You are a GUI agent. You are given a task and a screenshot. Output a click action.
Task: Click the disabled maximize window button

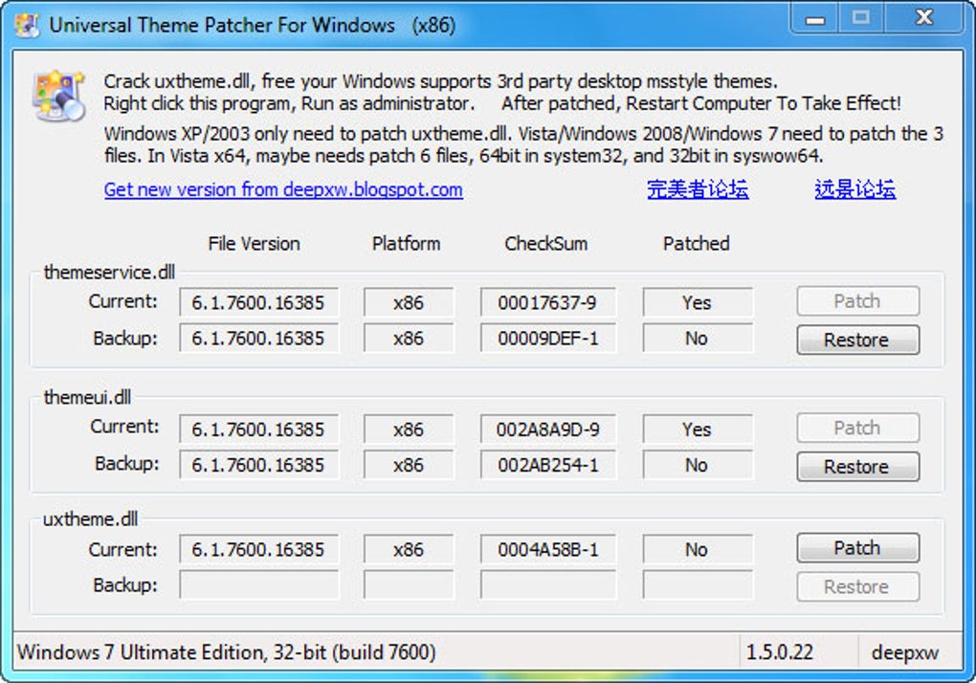(x=861, y=18)
